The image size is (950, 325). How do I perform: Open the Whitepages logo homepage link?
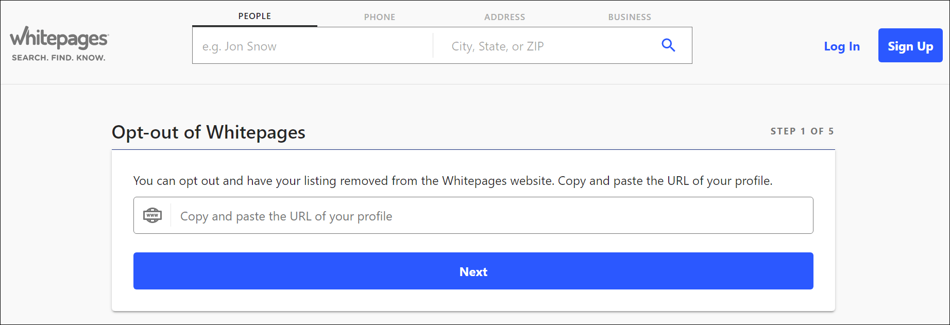[x=59, y=38]
